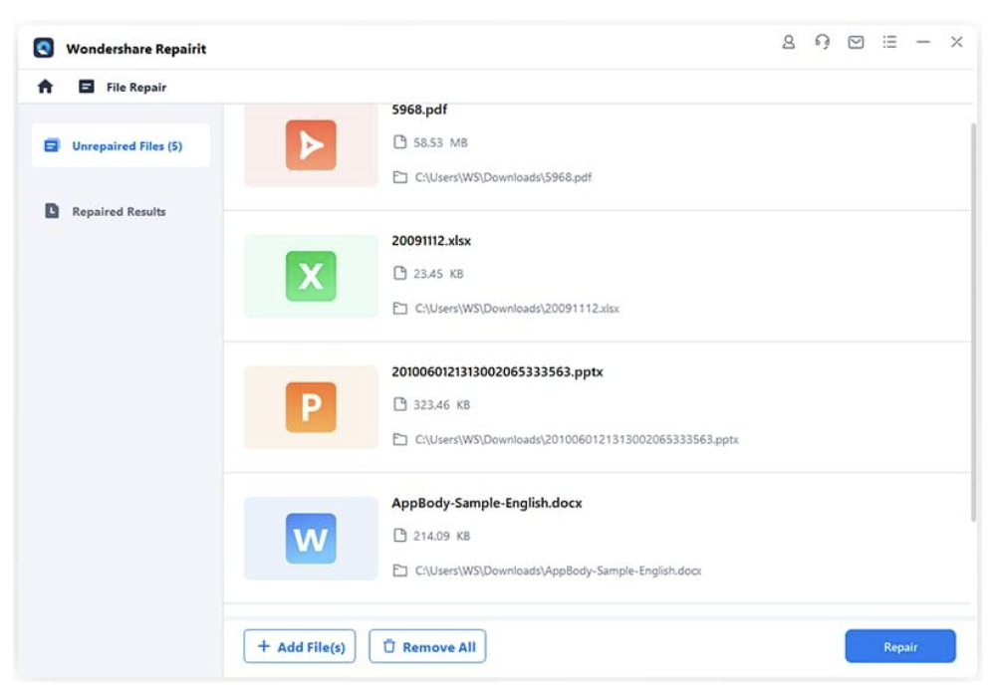Open the menu list icon
This screenshot has width=994, height=695.
[x=889, y=42]
